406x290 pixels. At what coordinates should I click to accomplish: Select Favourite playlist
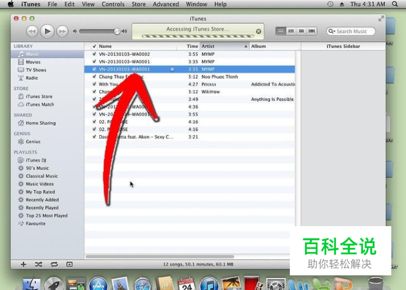click(x=48, y=224)
